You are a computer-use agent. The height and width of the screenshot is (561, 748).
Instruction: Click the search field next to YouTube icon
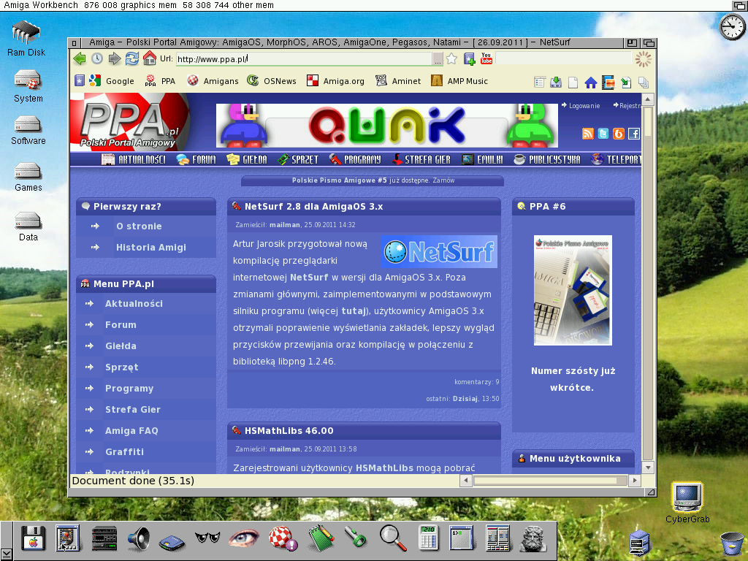click(x=563, y=58)
